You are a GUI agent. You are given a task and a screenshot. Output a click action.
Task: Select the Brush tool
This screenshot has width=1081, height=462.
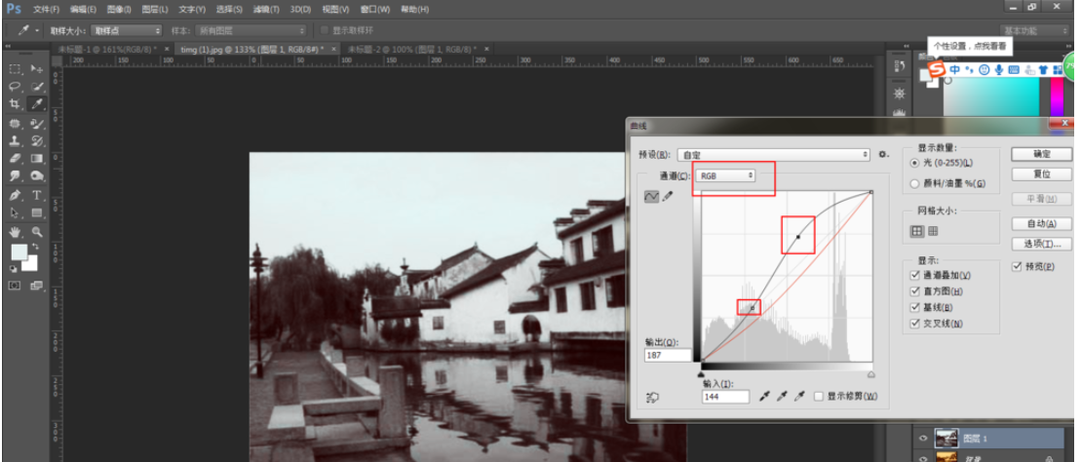[37, 124]
